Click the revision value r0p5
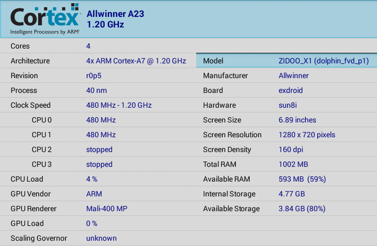 point(94,76)
